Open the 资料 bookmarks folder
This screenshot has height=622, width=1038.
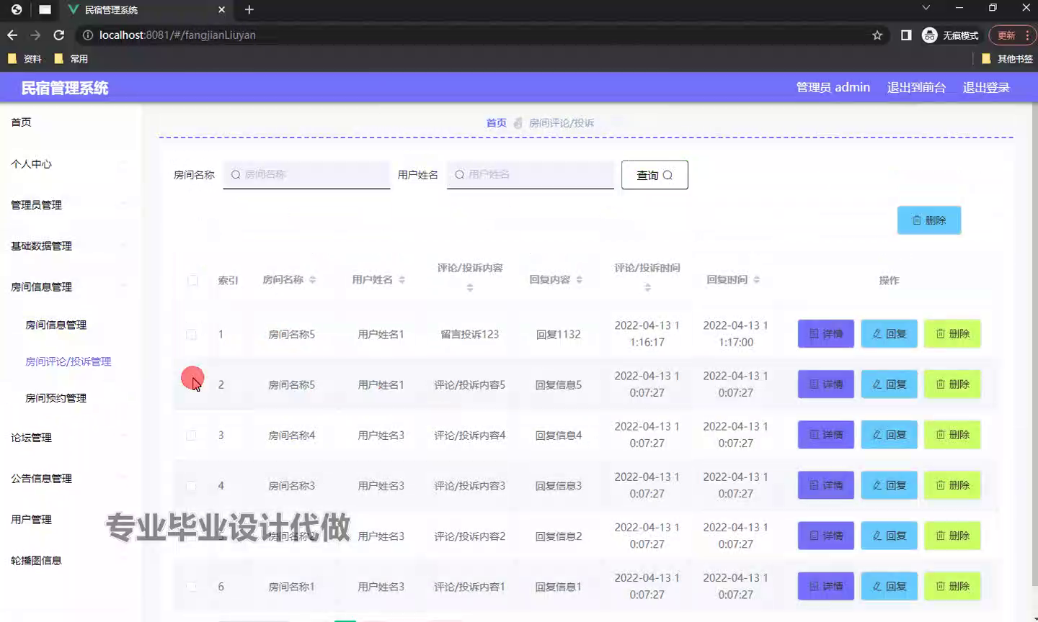(x=25, y=59)
